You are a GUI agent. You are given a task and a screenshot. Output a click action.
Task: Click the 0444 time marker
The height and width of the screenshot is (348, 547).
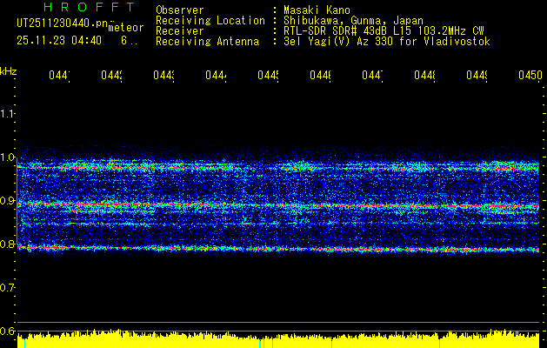pyautogui.click(x=216, y=76)
